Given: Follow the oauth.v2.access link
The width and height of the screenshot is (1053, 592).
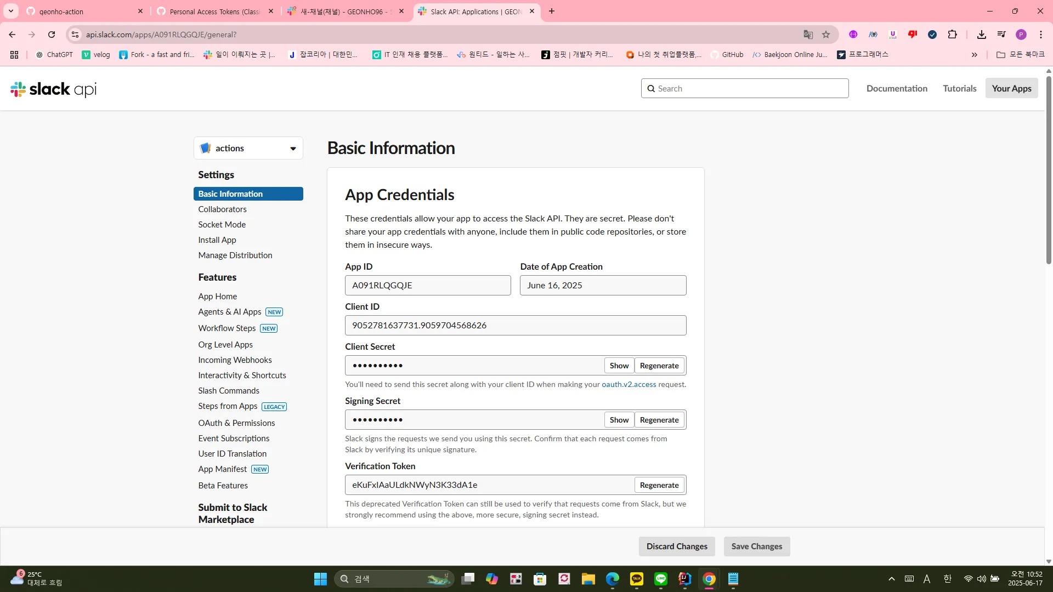Looking at the screenshot, I should pos(629,384).
